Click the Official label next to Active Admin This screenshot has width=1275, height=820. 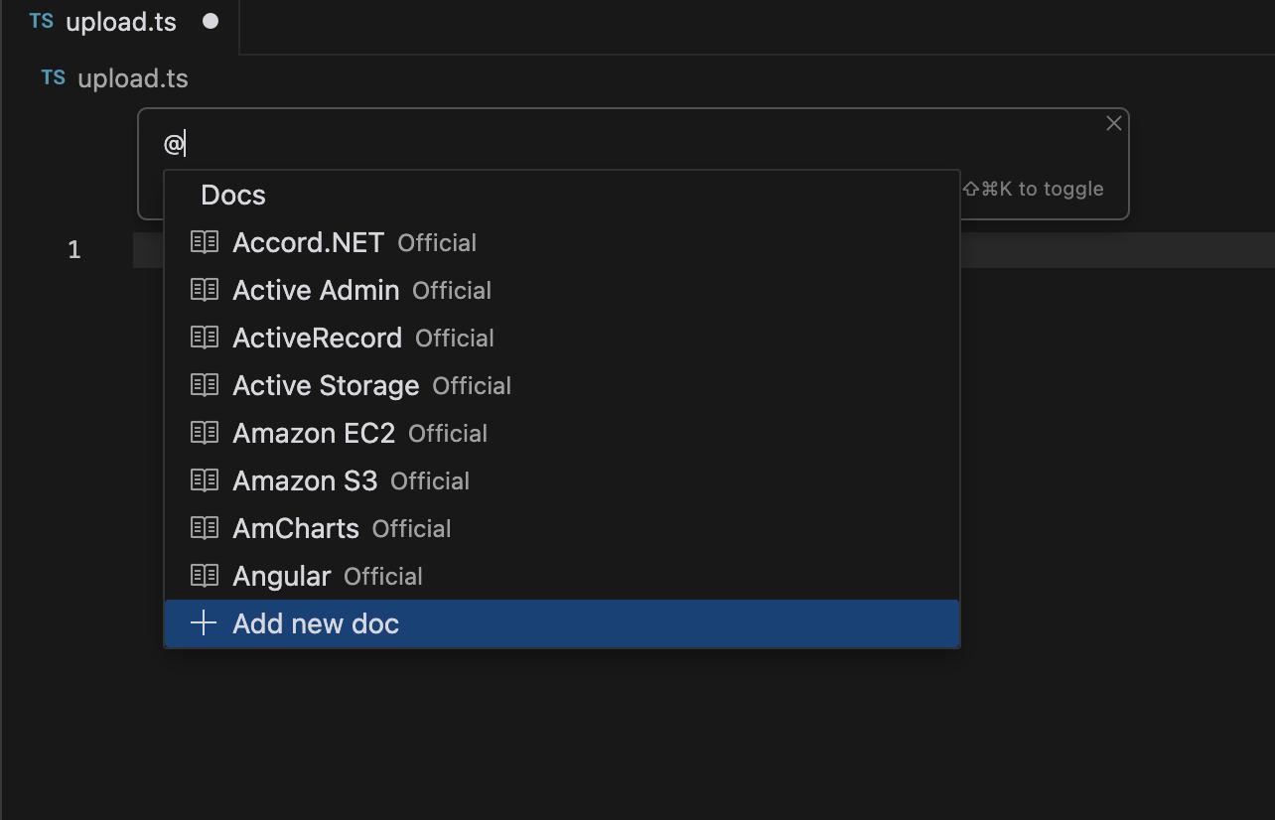452,291
